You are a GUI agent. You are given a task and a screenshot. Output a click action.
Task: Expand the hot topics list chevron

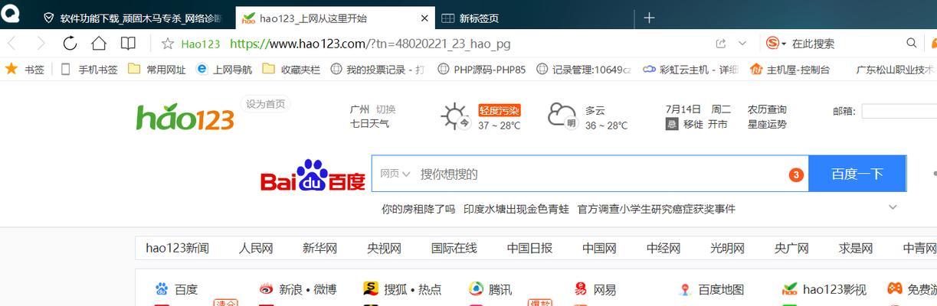click(893, 207)
